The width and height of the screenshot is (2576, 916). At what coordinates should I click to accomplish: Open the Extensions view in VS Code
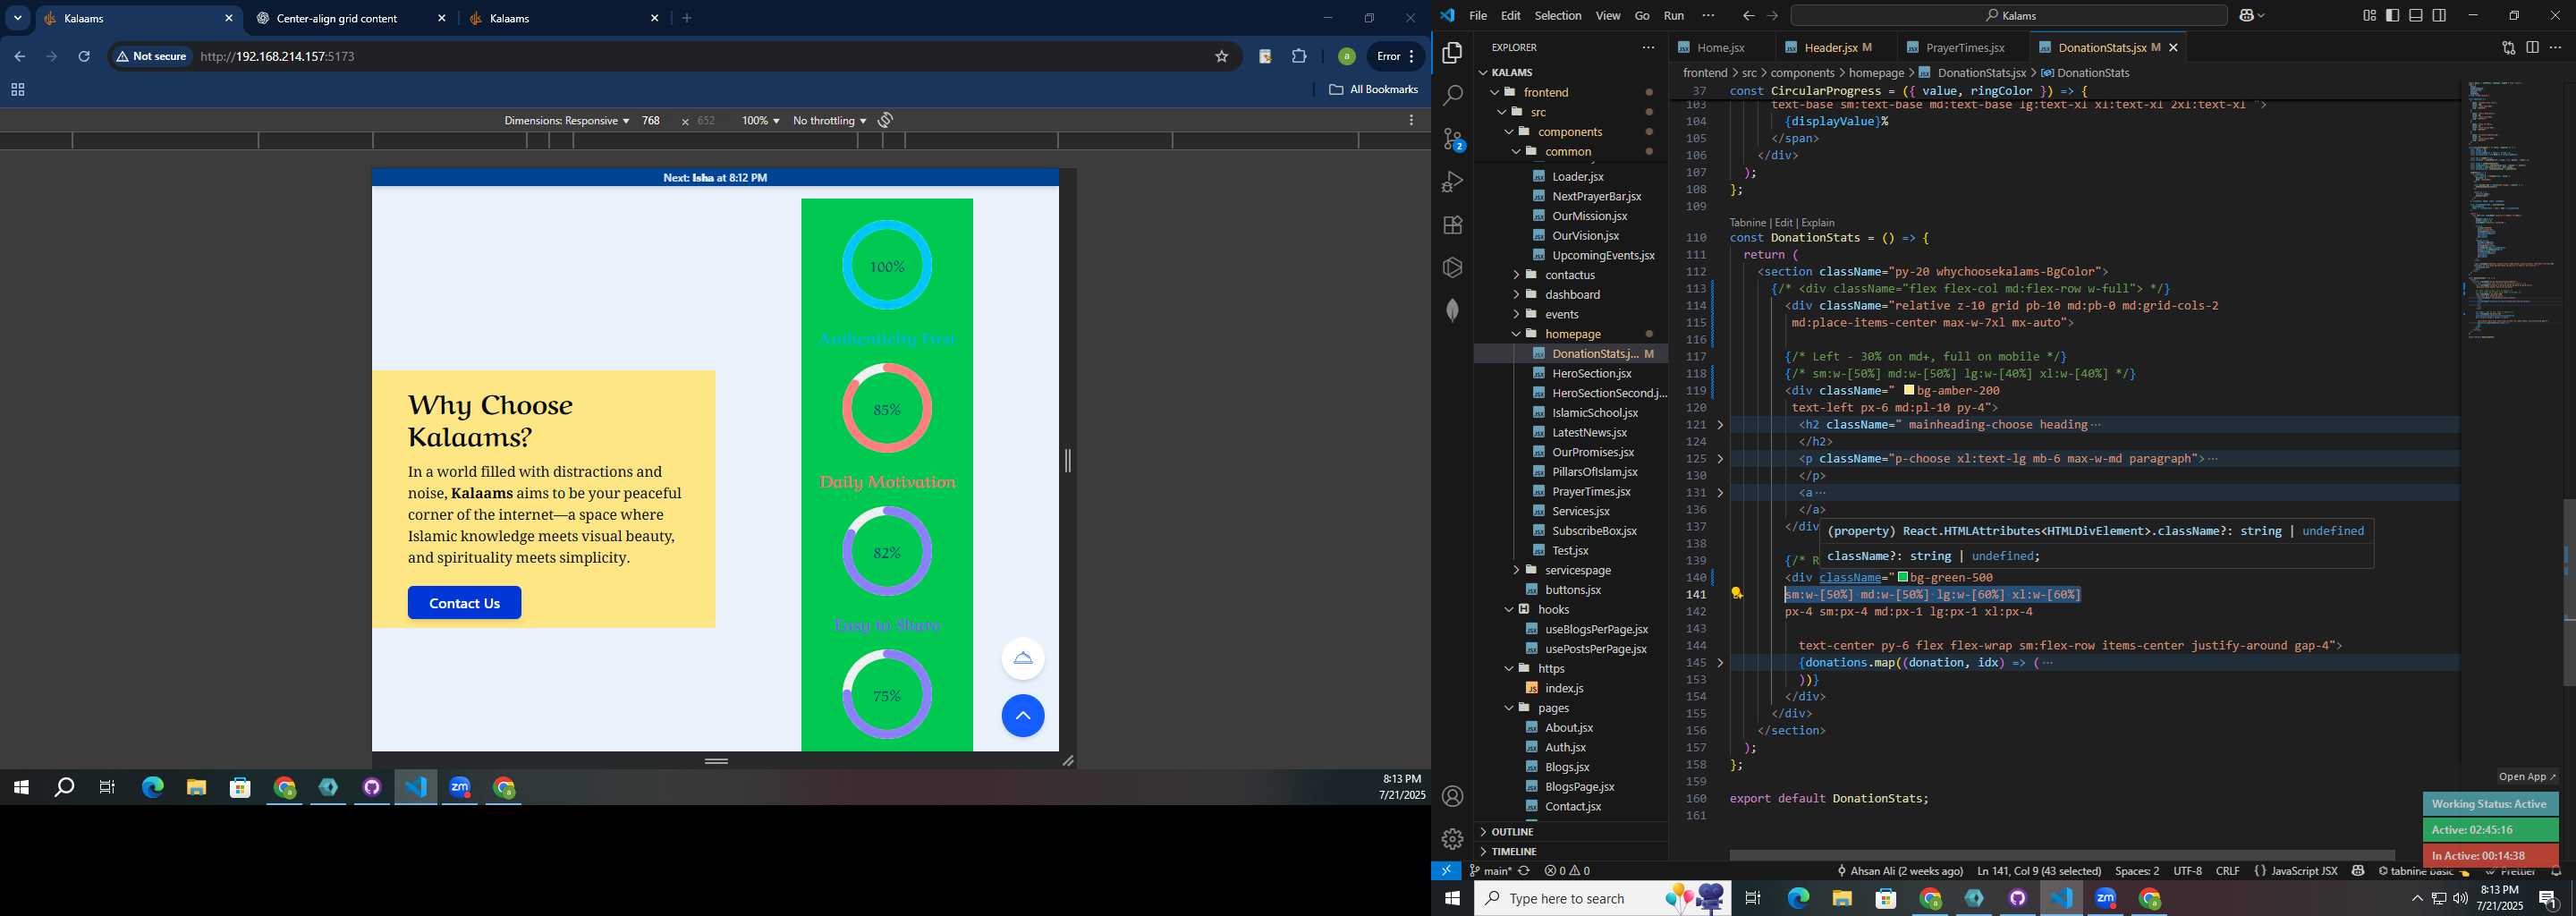pyautogui.click(x=1453, y=225)
